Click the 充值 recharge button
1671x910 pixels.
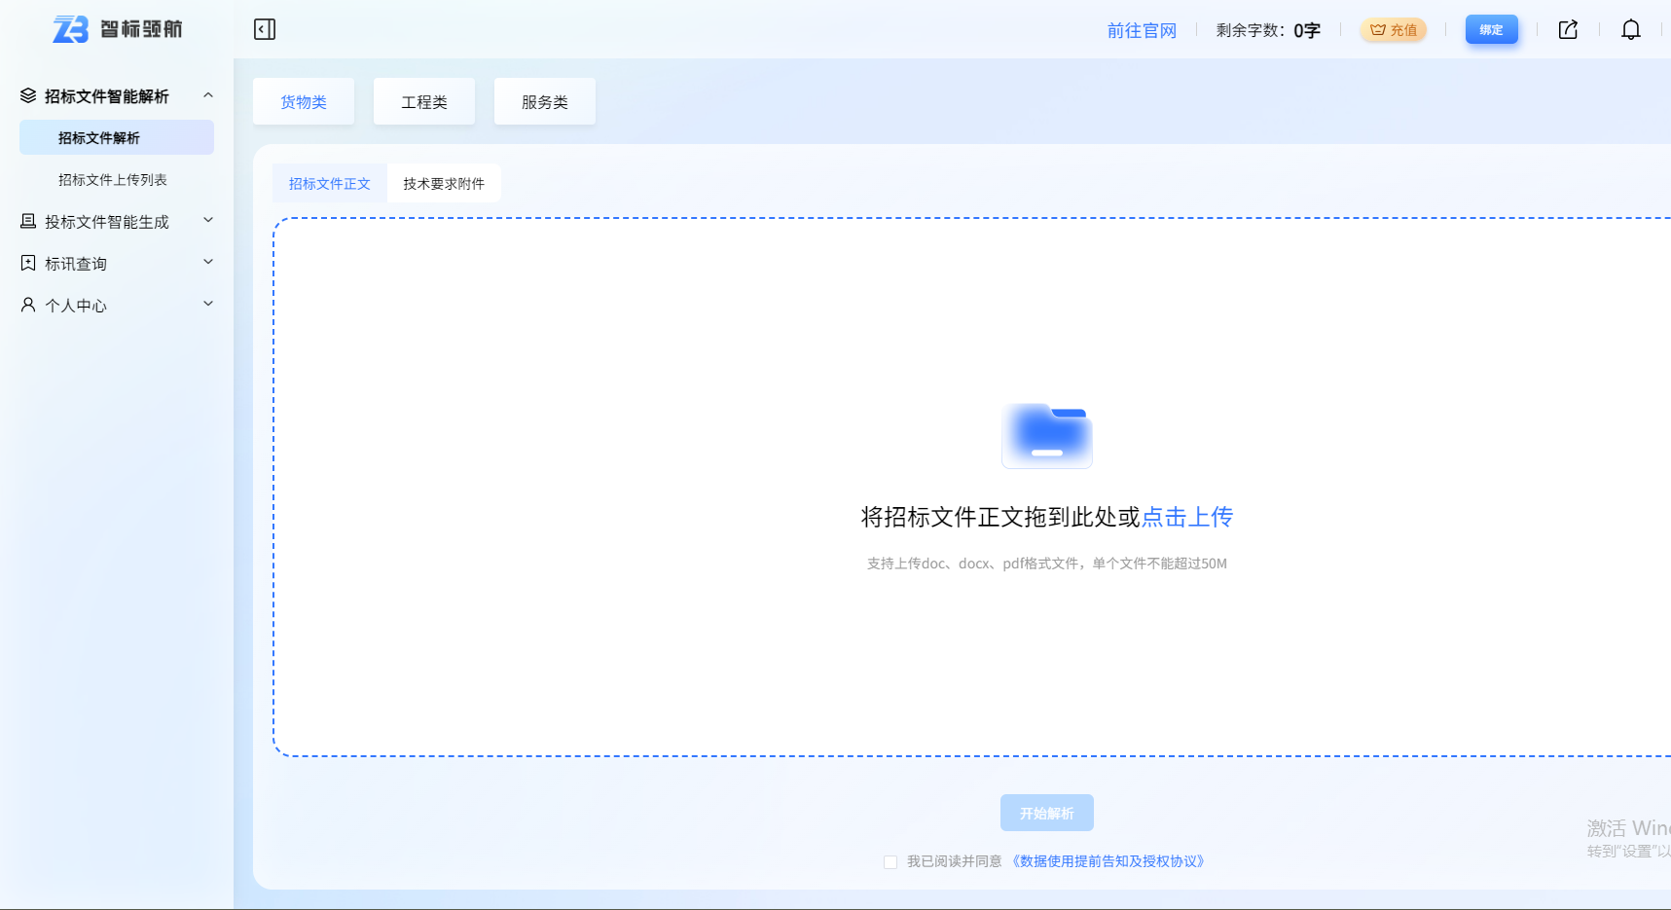(x=1394, y=30)
